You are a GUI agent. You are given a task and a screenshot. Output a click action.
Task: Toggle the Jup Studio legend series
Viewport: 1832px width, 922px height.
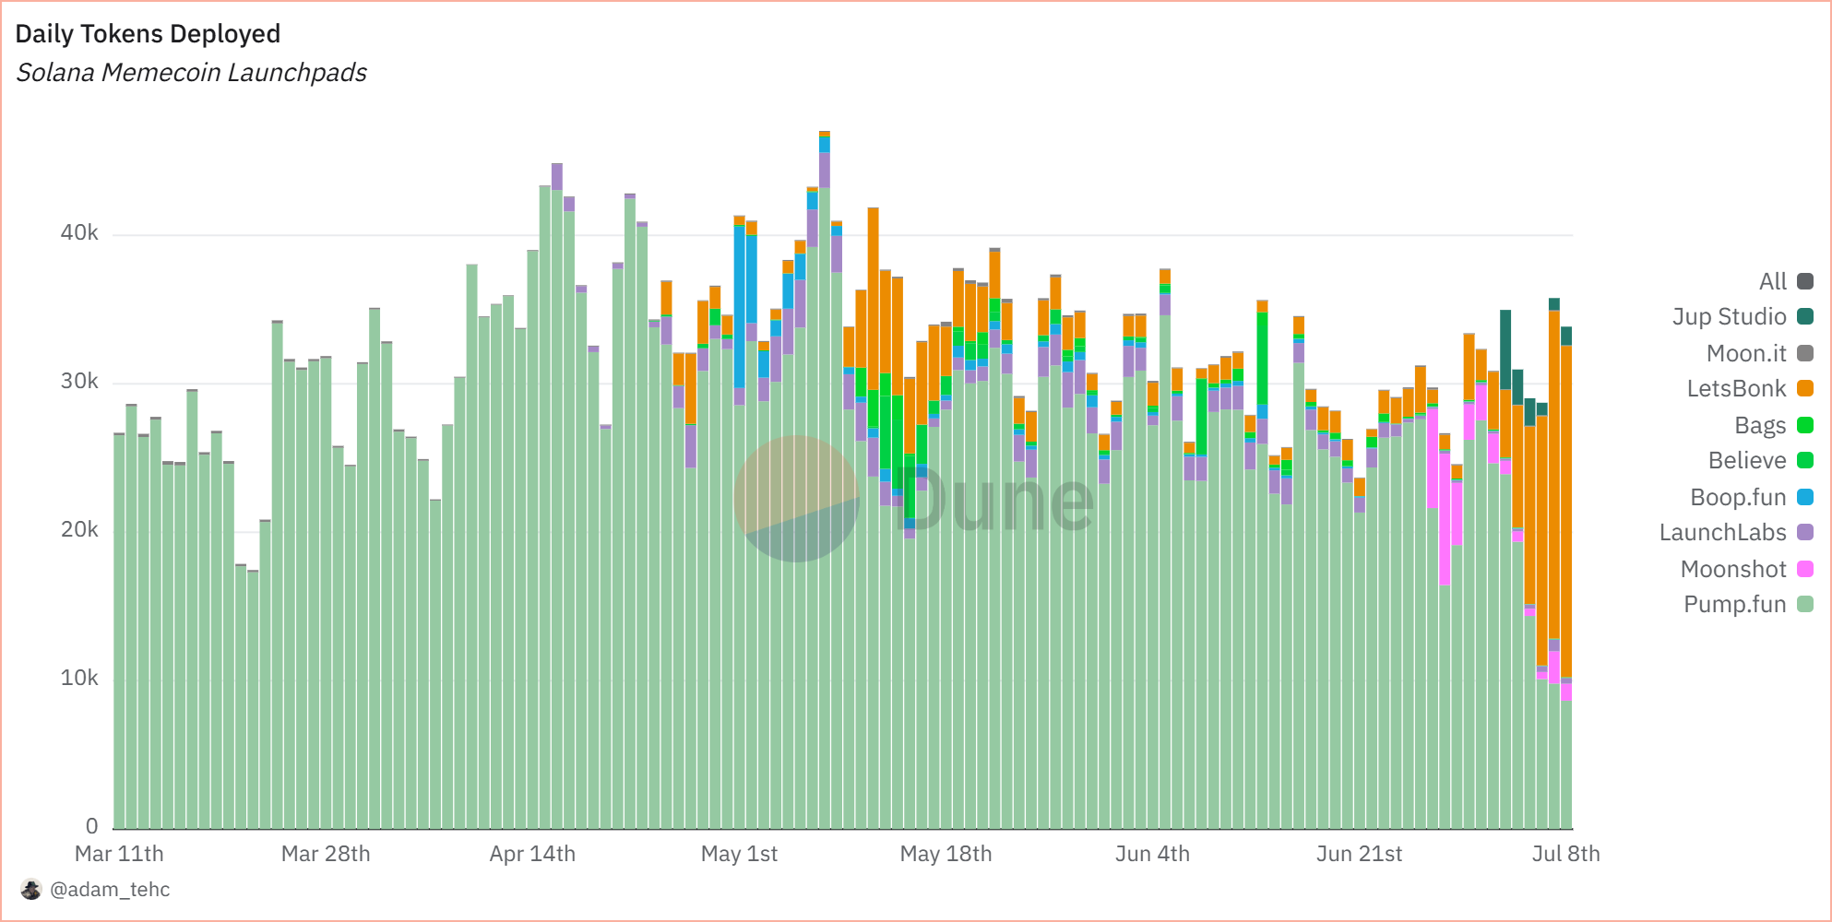[x=1729, y=317]
